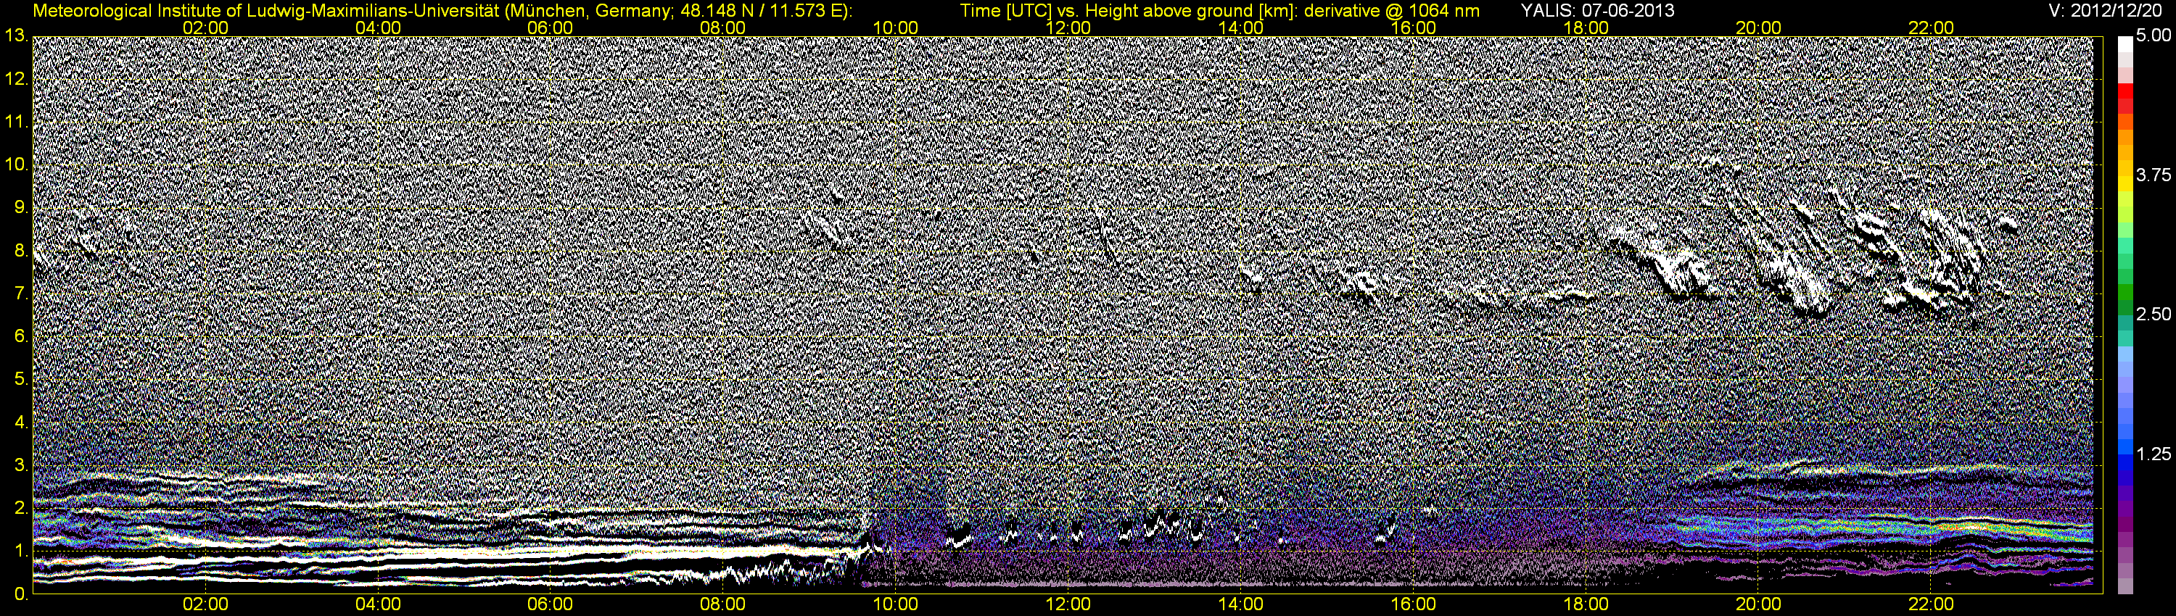Click the 16:00 label on the top time axis
Viewport: 2176px width, 616px height.
click(1413, 28)
